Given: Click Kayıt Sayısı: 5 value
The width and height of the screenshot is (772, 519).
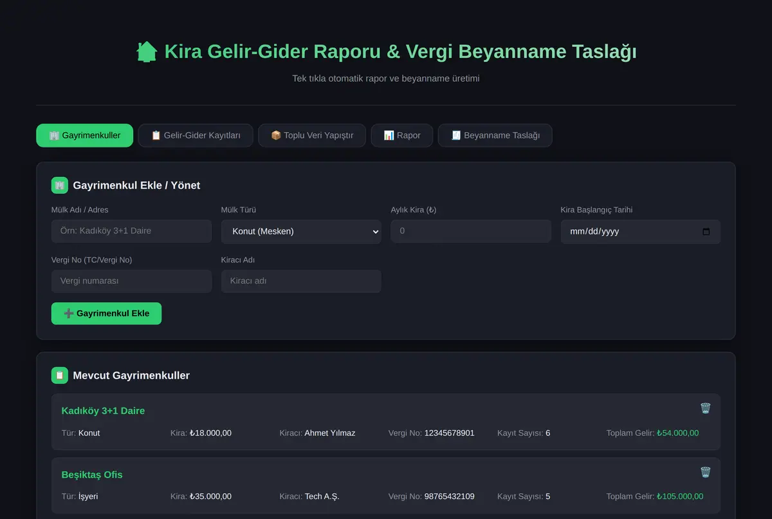Looking at the screenshot, I should tap(548, 496).
